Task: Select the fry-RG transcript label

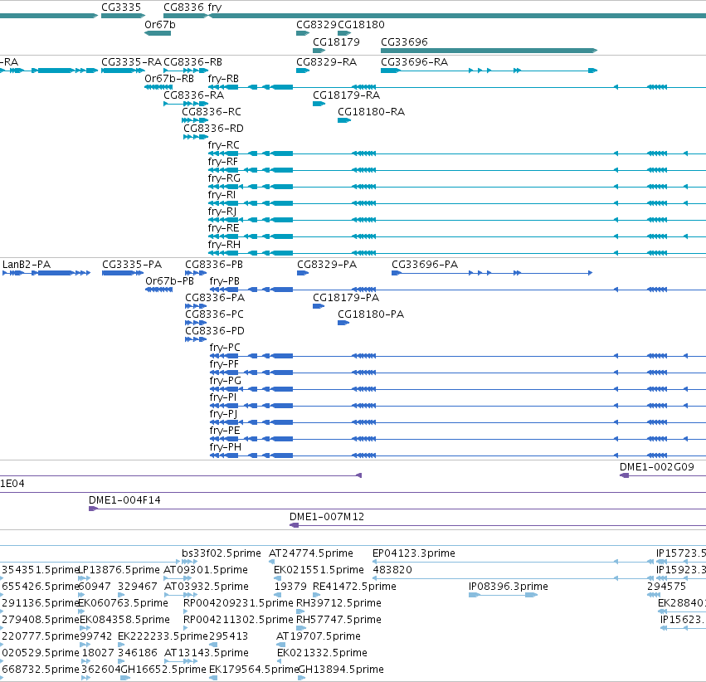Action: (x=224, y=178)
